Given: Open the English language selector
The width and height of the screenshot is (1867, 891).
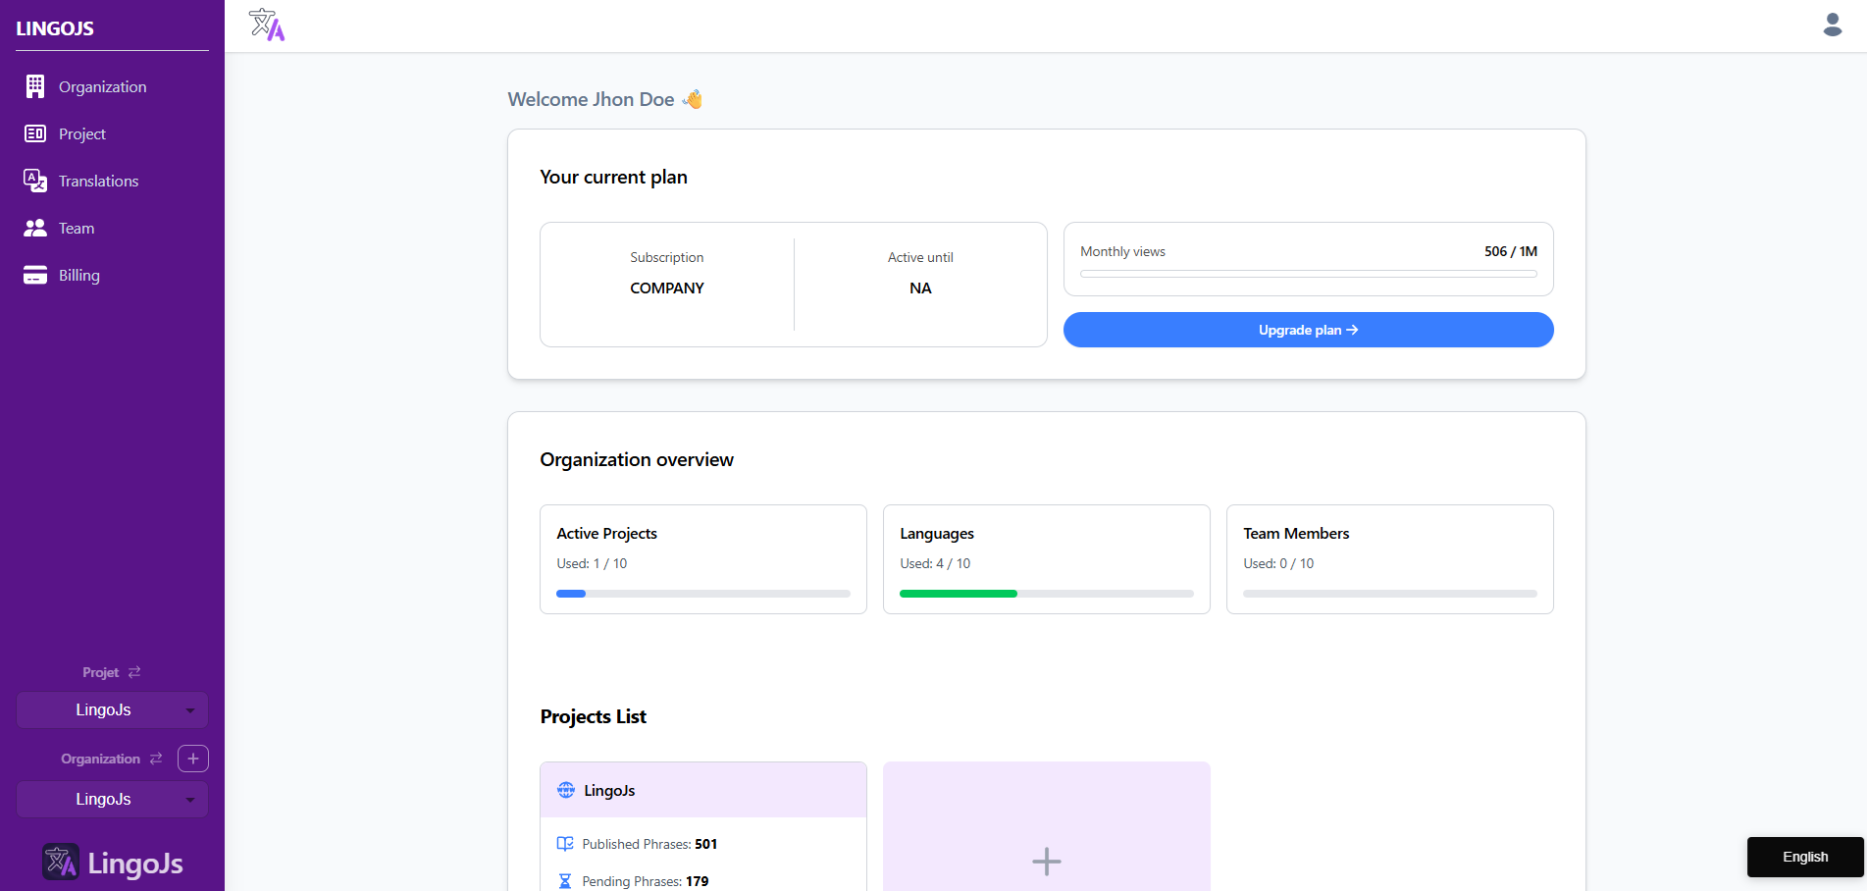Looking at the screenshot, I should (1804, 857).
